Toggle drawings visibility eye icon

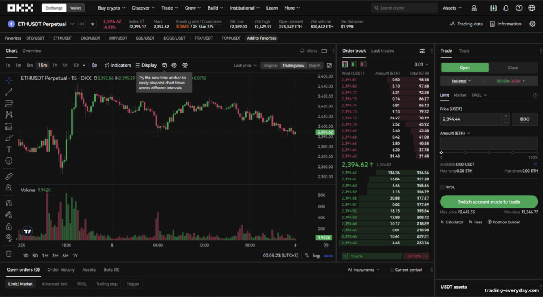tap(9, 237)
